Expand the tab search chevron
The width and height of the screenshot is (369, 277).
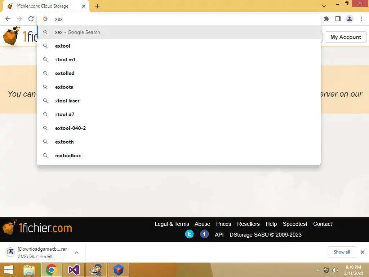pos(324,6)
